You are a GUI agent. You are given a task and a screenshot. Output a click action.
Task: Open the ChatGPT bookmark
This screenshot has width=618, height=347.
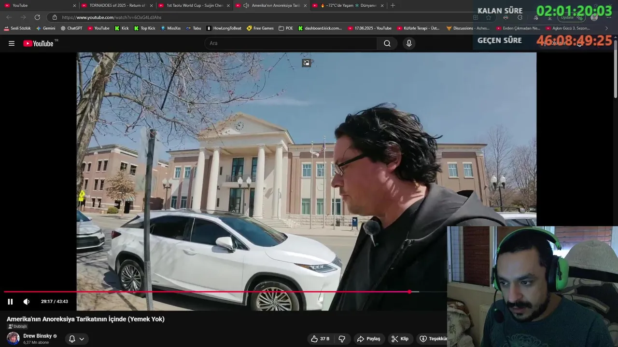pos(71,28)
